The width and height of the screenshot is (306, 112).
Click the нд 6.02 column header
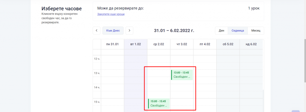coord(251,44)
